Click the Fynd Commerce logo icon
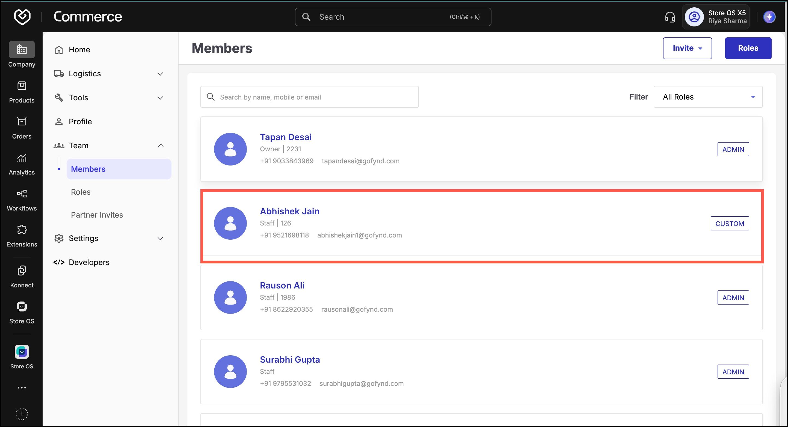 pyautogui.click(x=22, y=16)
